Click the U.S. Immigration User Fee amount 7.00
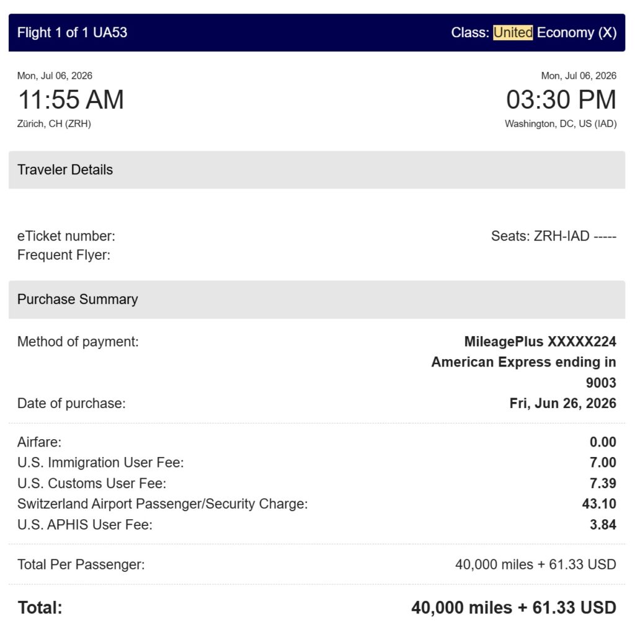Screen dimensions: 635x632 (x=603, y=463)
